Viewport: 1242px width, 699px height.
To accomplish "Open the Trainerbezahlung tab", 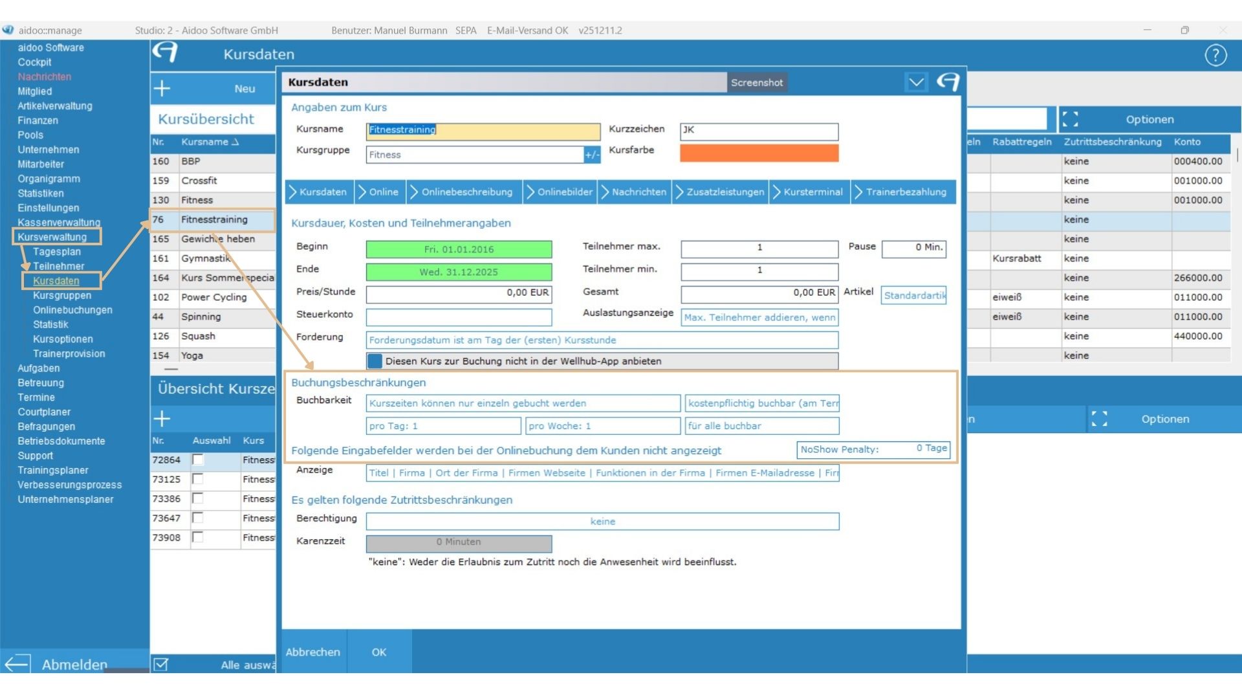I will [x=905, y=192].
